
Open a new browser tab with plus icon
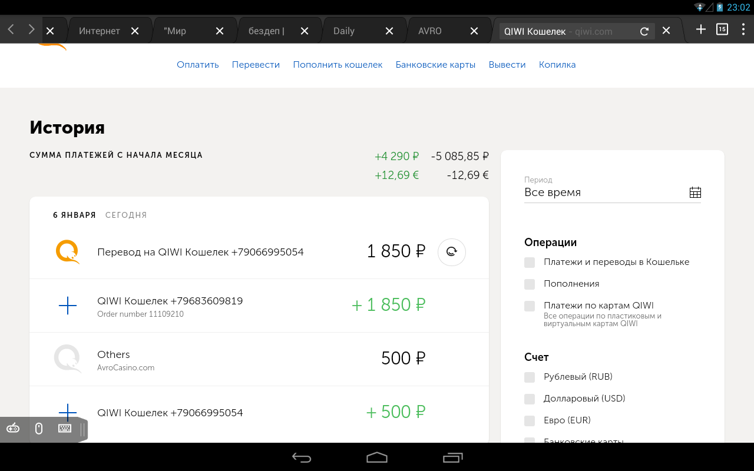coord(700,29)
